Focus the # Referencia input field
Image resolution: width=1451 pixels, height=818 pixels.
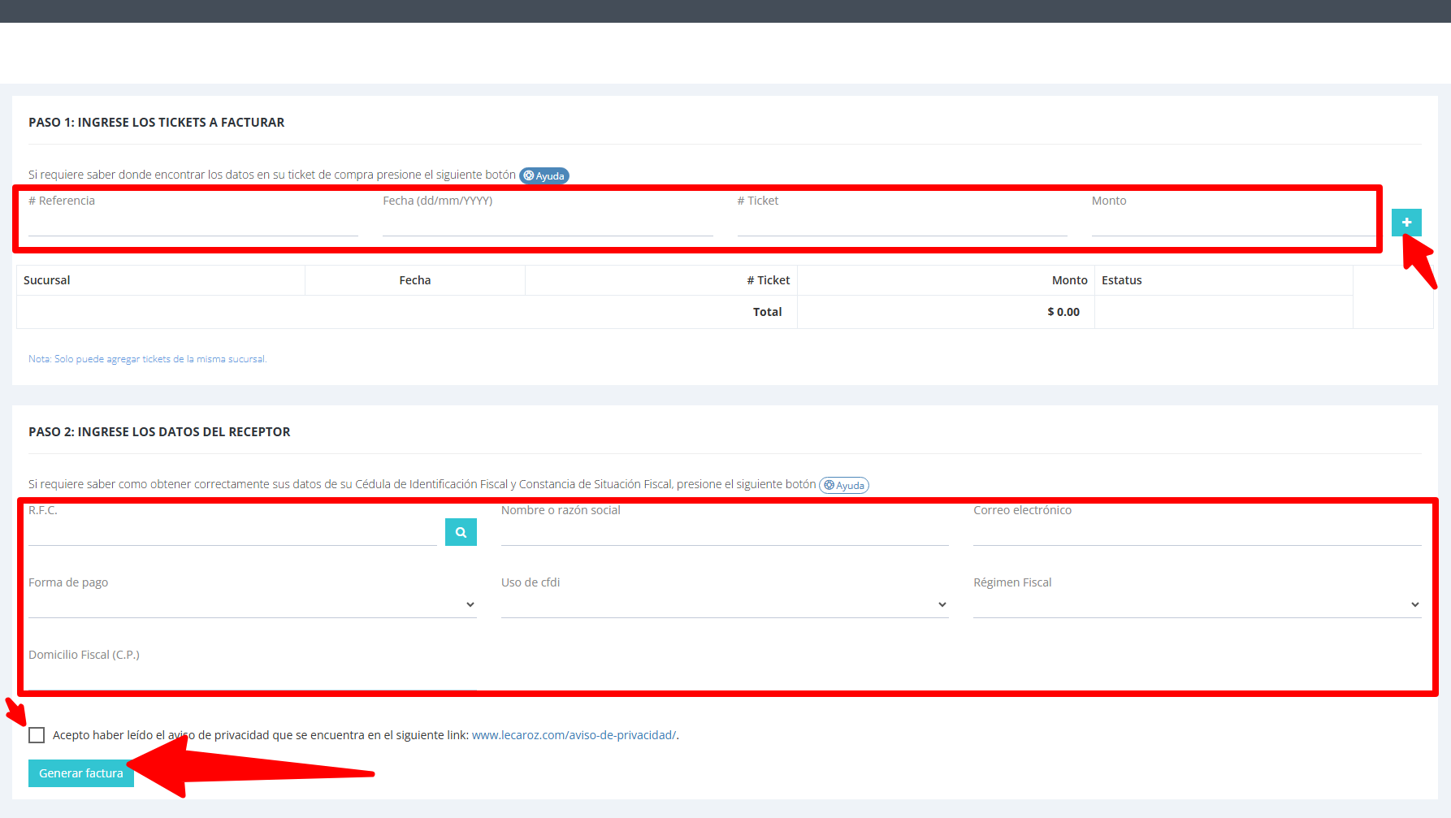[193, 223]
